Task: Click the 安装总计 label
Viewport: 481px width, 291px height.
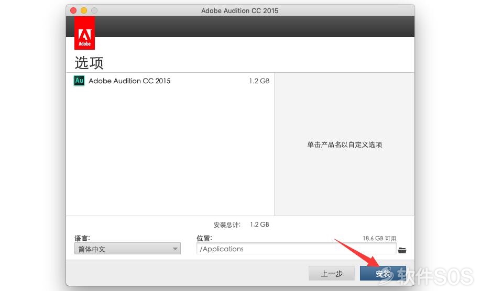Action: 227,225
